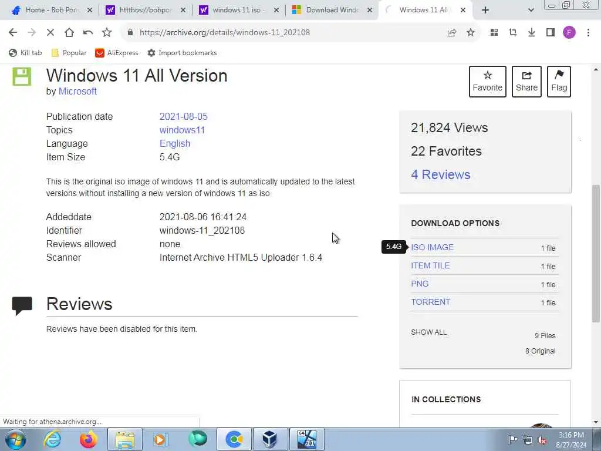Click the identifier windows-11_202108 value
The height and width of the screenshot is (451, 601).
pyautogui.click(x=202, y=230)
